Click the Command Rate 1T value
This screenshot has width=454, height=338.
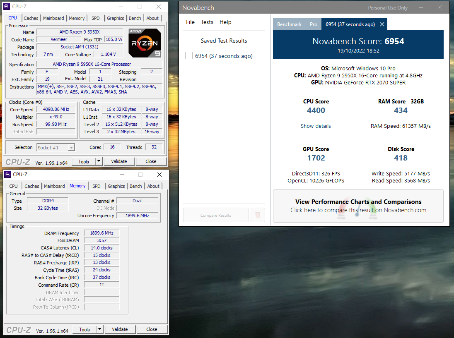click(101, 285)
